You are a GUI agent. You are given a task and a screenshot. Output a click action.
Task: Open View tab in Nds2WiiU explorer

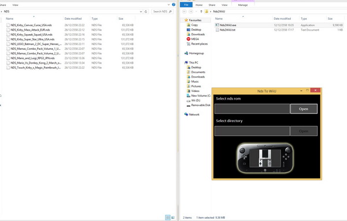[224, 5]
